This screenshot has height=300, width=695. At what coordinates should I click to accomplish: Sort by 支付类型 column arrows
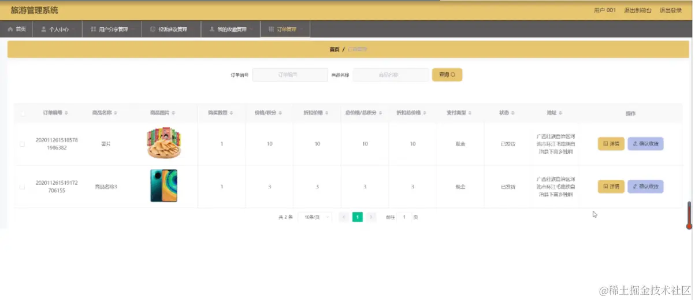[x=470, y=113]
